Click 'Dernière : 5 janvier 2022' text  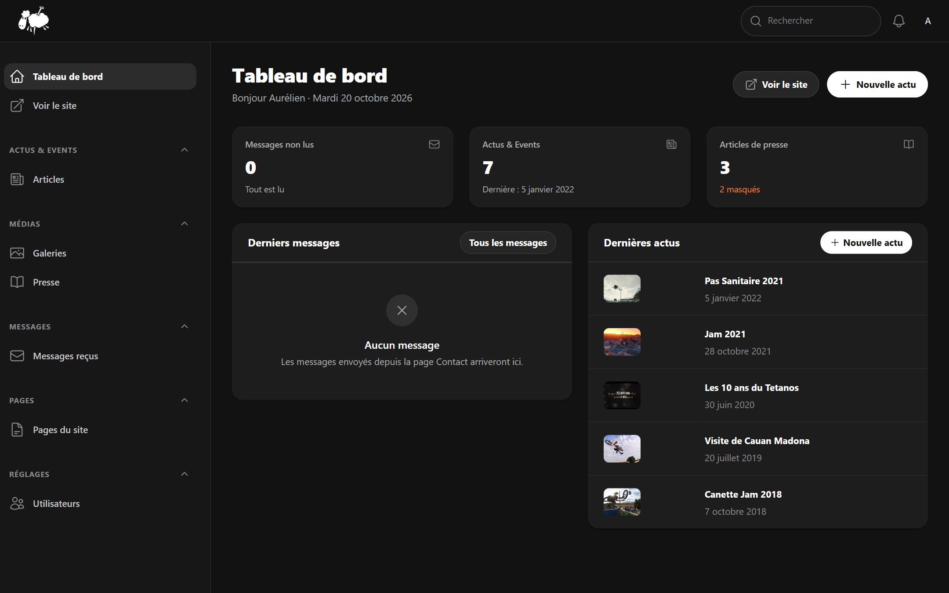[x=528, y=189]
